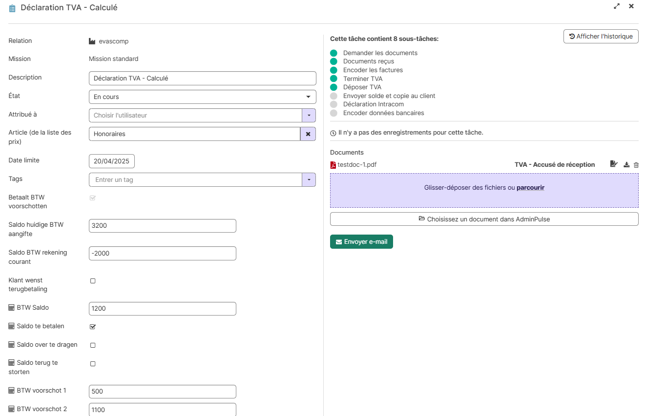Click the edit icon next to testdoc-1.pdf

click(x=614, y=164)
